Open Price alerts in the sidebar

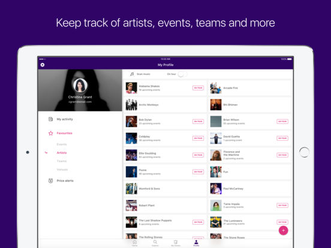65,181
